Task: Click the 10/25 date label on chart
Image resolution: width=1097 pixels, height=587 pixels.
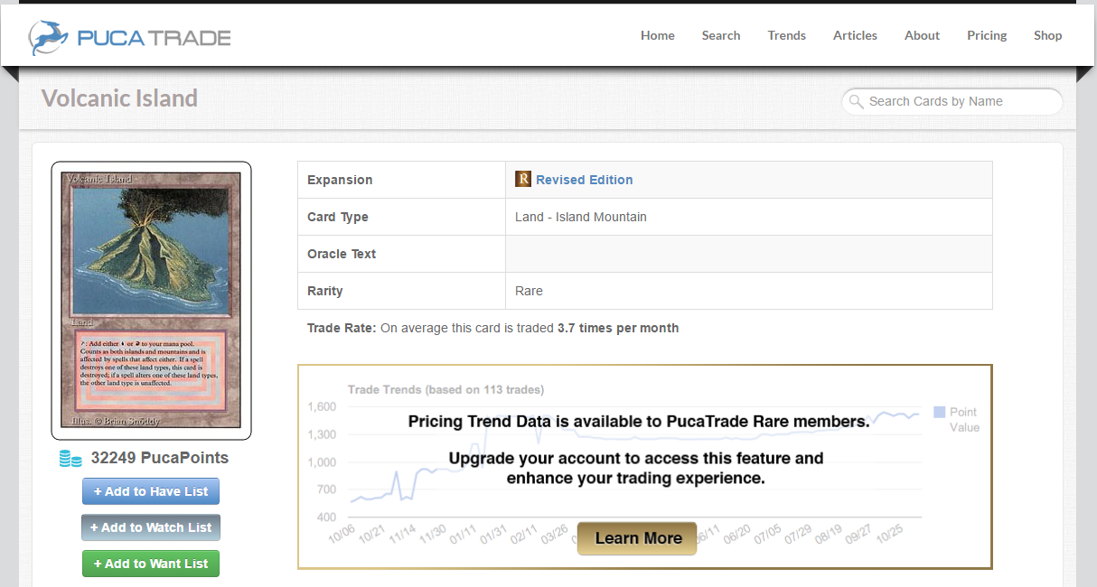Action: coord(889,536)
